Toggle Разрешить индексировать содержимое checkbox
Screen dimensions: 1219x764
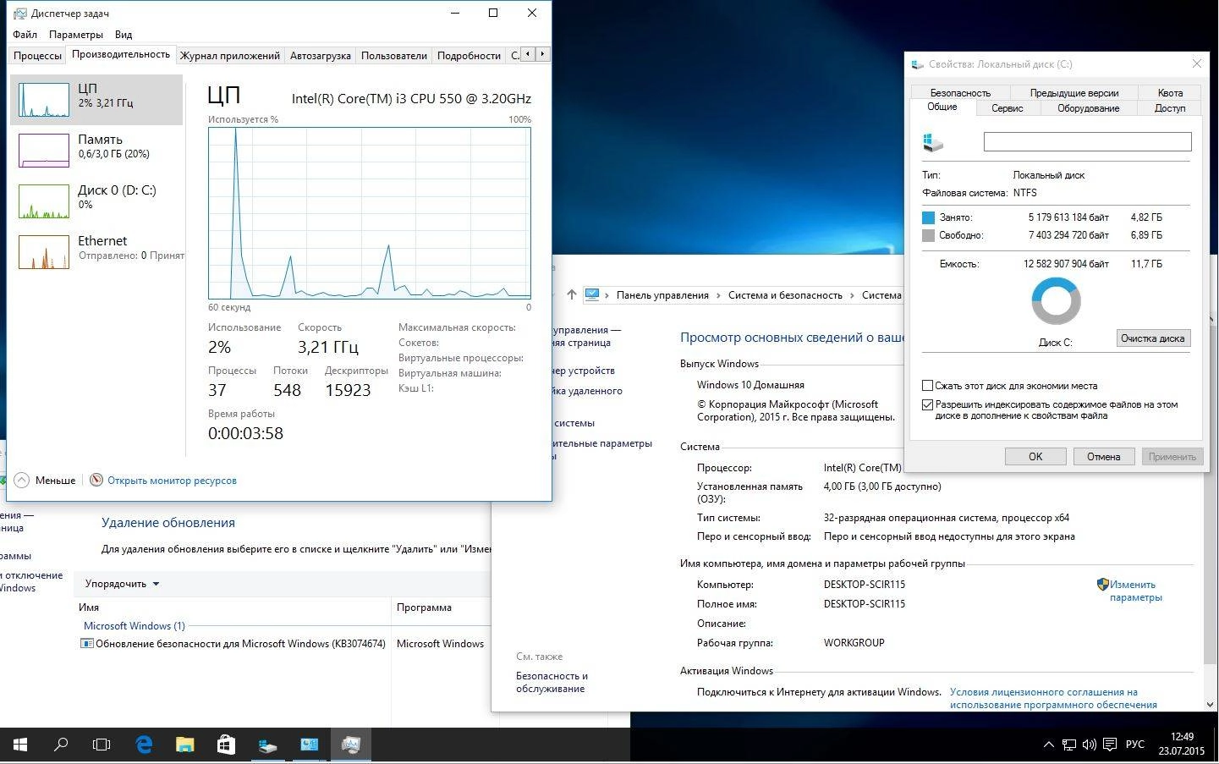tap(927, 404)
